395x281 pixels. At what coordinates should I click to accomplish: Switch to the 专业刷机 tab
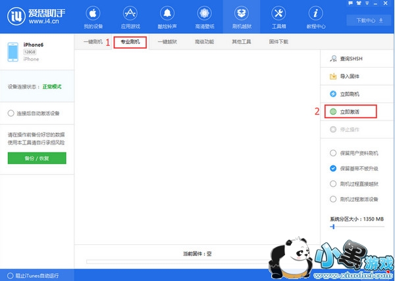click(x=130, y=42)
